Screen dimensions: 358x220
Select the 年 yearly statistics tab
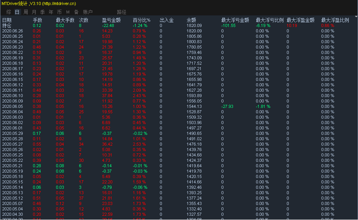51,12
